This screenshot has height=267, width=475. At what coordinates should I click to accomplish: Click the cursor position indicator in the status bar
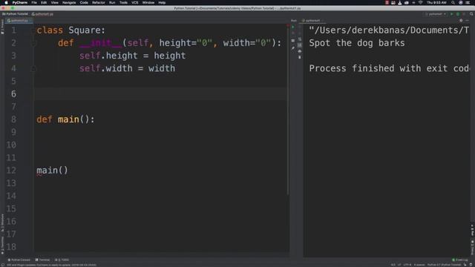[x=393, y=265]
